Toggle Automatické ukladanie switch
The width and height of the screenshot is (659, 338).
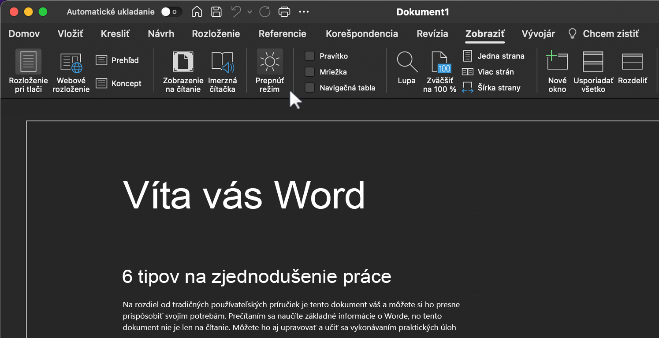click(171, 12)
